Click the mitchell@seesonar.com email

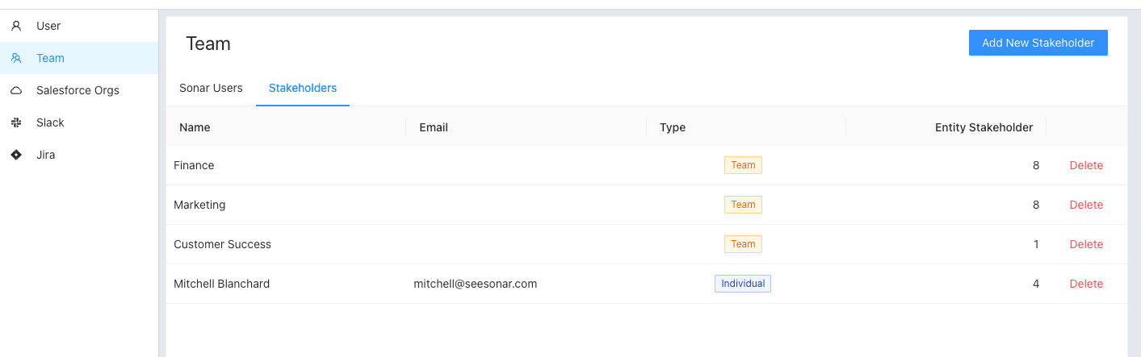coord(476,284)
